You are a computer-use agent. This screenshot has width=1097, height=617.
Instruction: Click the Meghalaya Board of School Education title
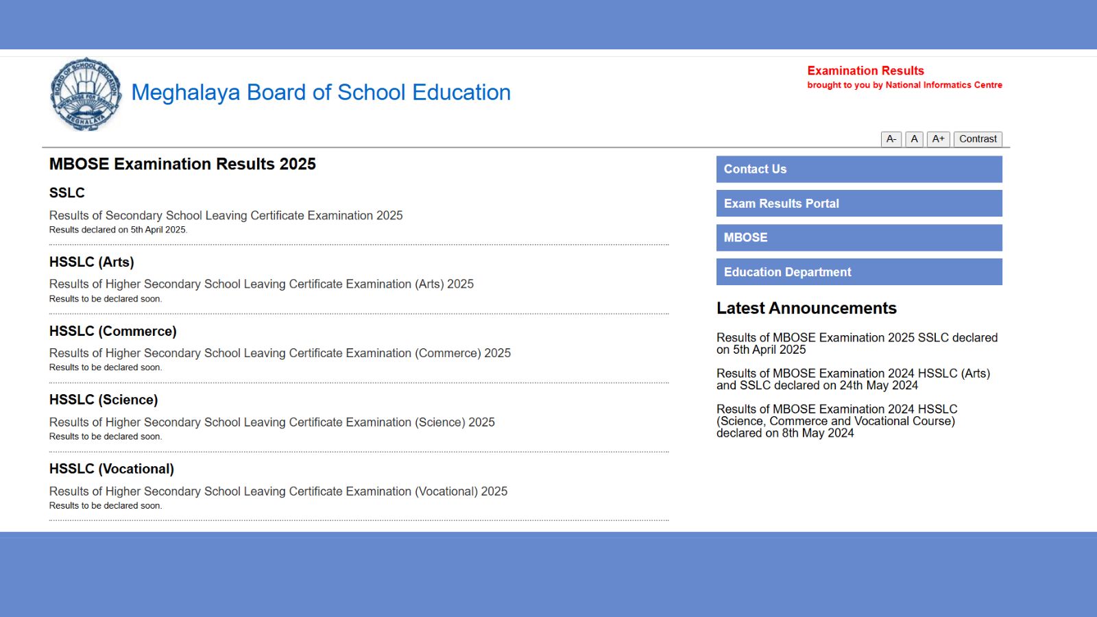(x=321, y=93)
